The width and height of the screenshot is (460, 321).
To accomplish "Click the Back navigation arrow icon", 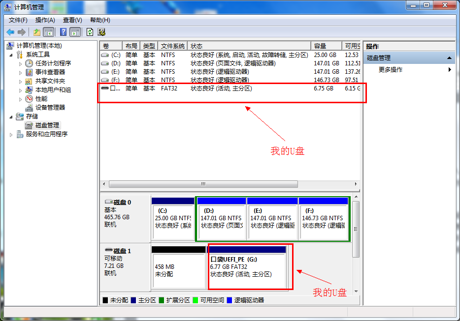I will (x=10, y=31).
